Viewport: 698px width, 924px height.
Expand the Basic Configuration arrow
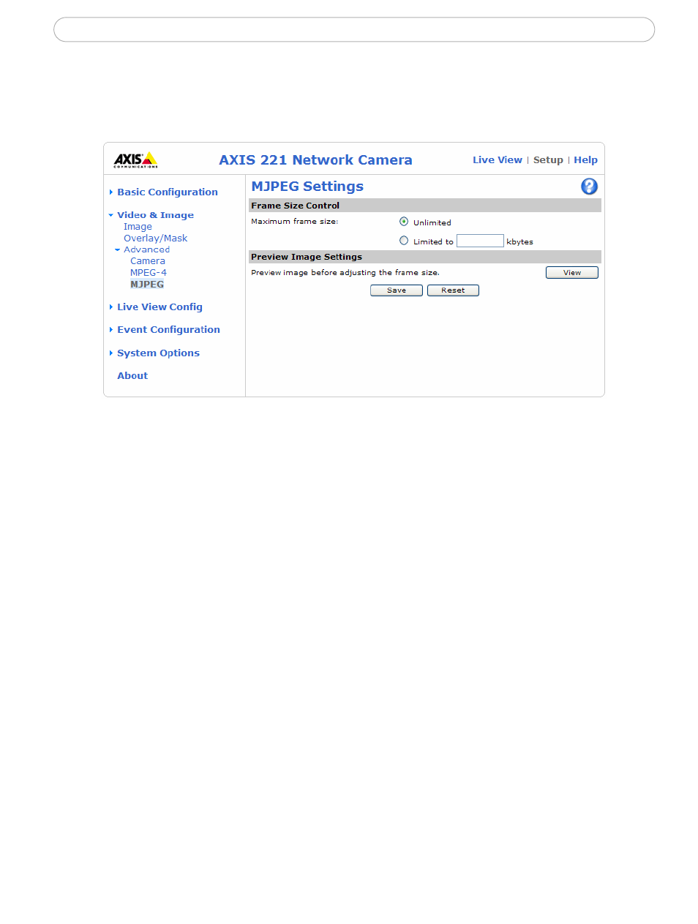(x=111, y=192)
